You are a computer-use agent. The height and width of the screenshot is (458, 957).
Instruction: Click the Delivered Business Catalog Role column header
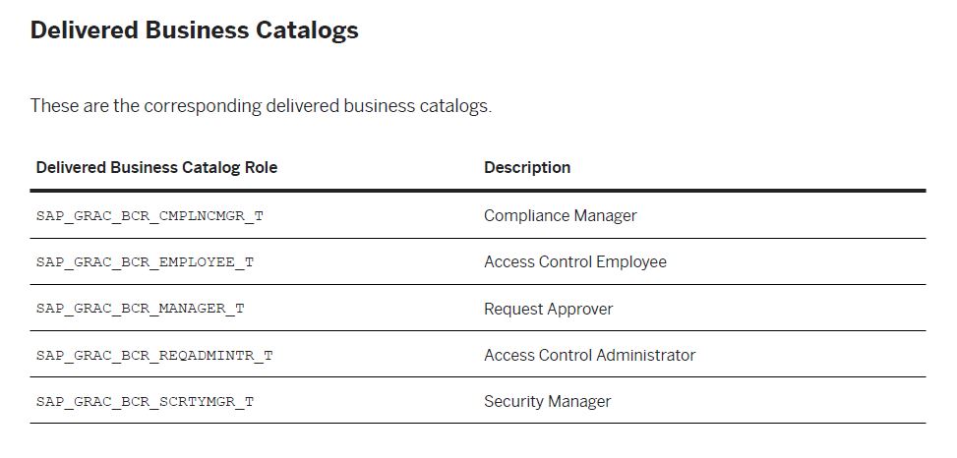156,168
